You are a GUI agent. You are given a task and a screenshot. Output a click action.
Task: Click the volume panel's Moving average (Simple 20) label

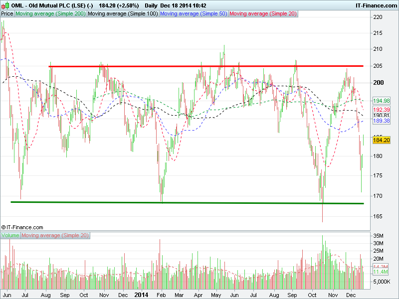click(55, 235)
